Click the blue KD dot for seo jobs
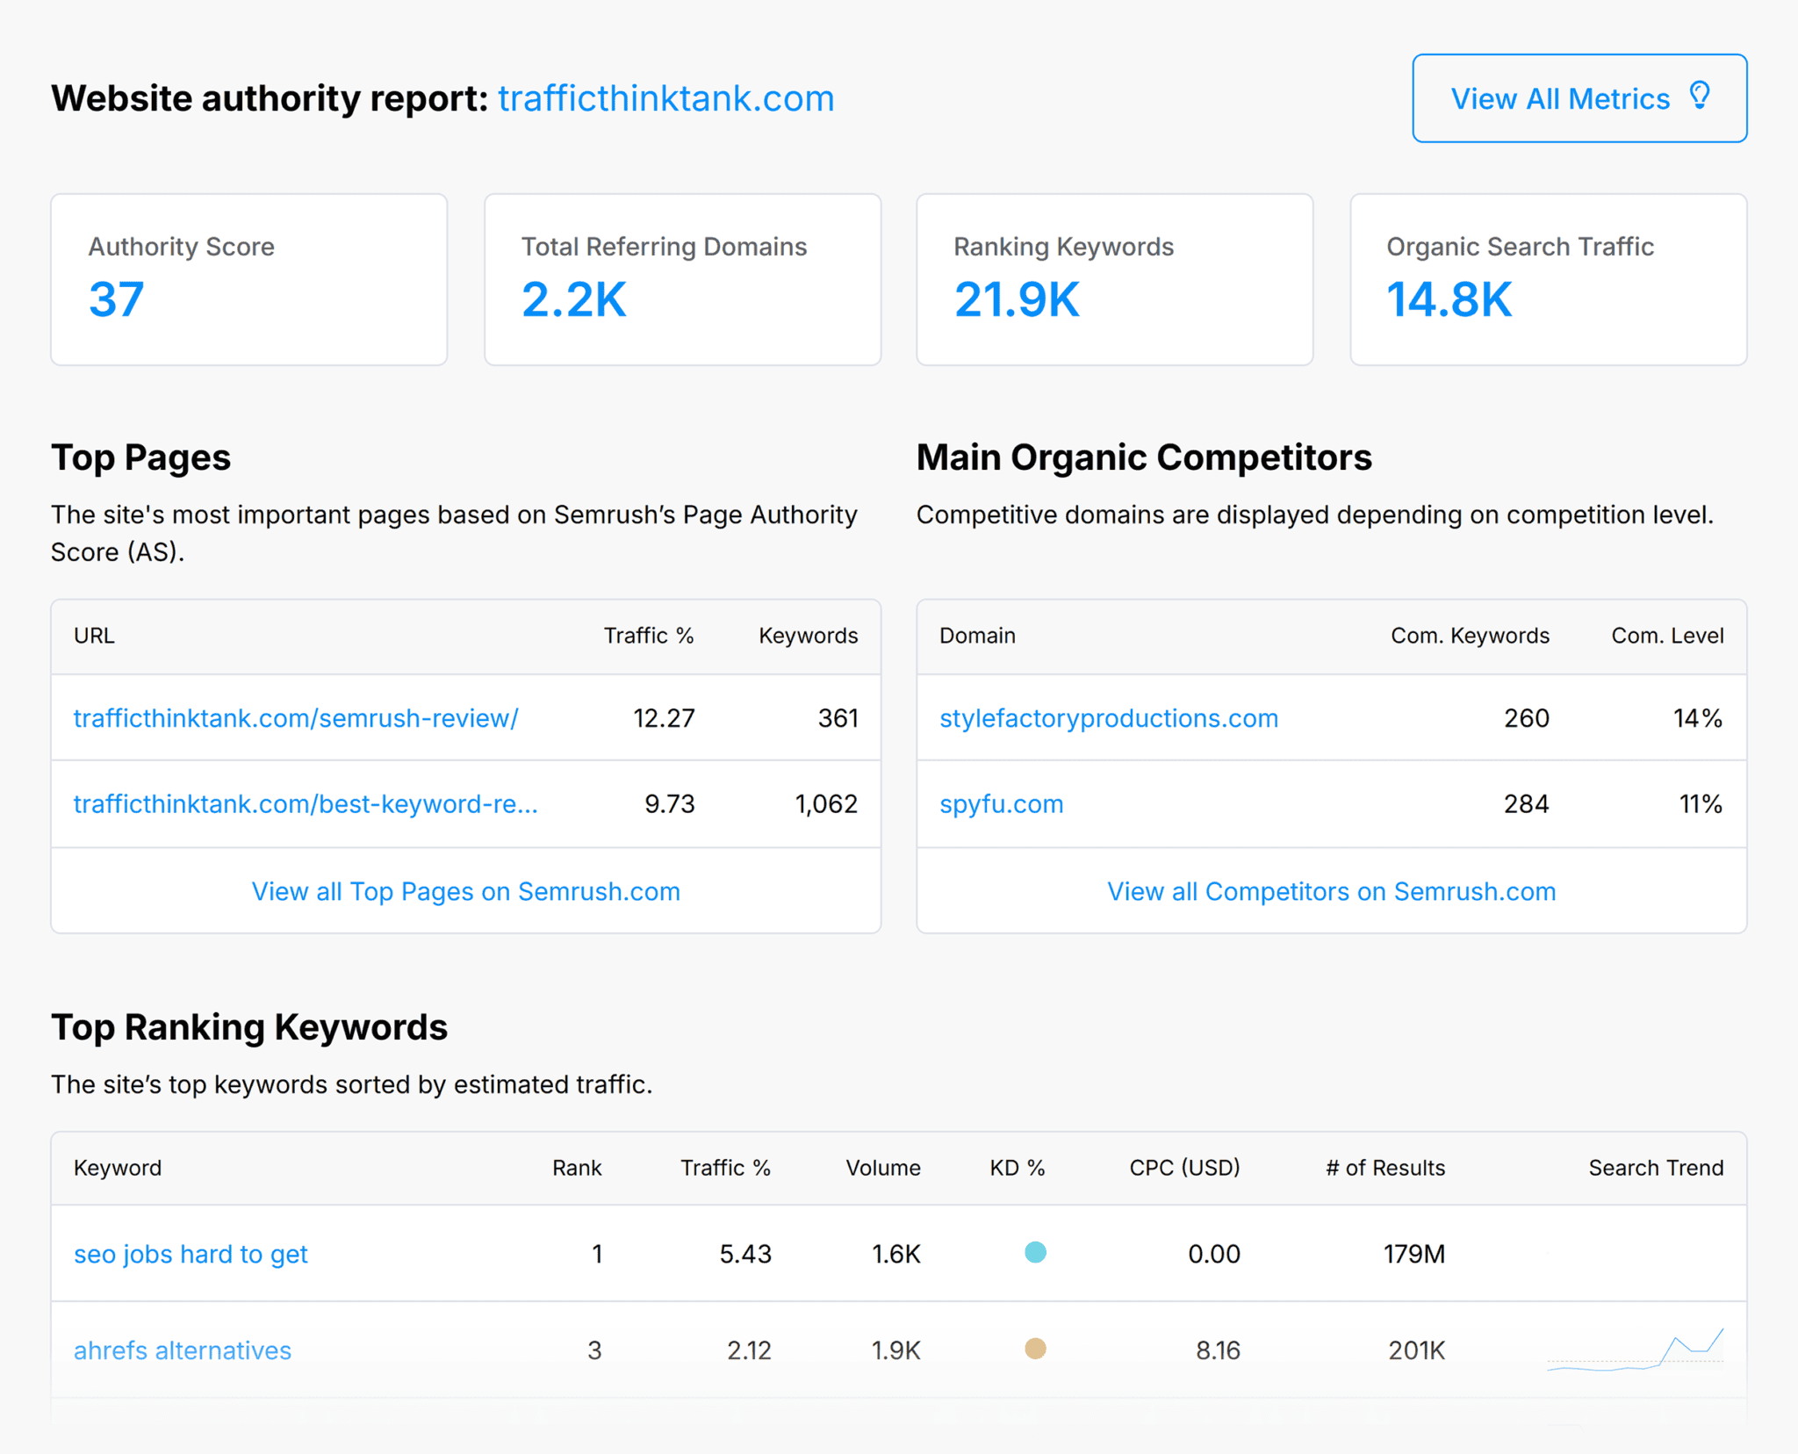 coord(1035,1252)
